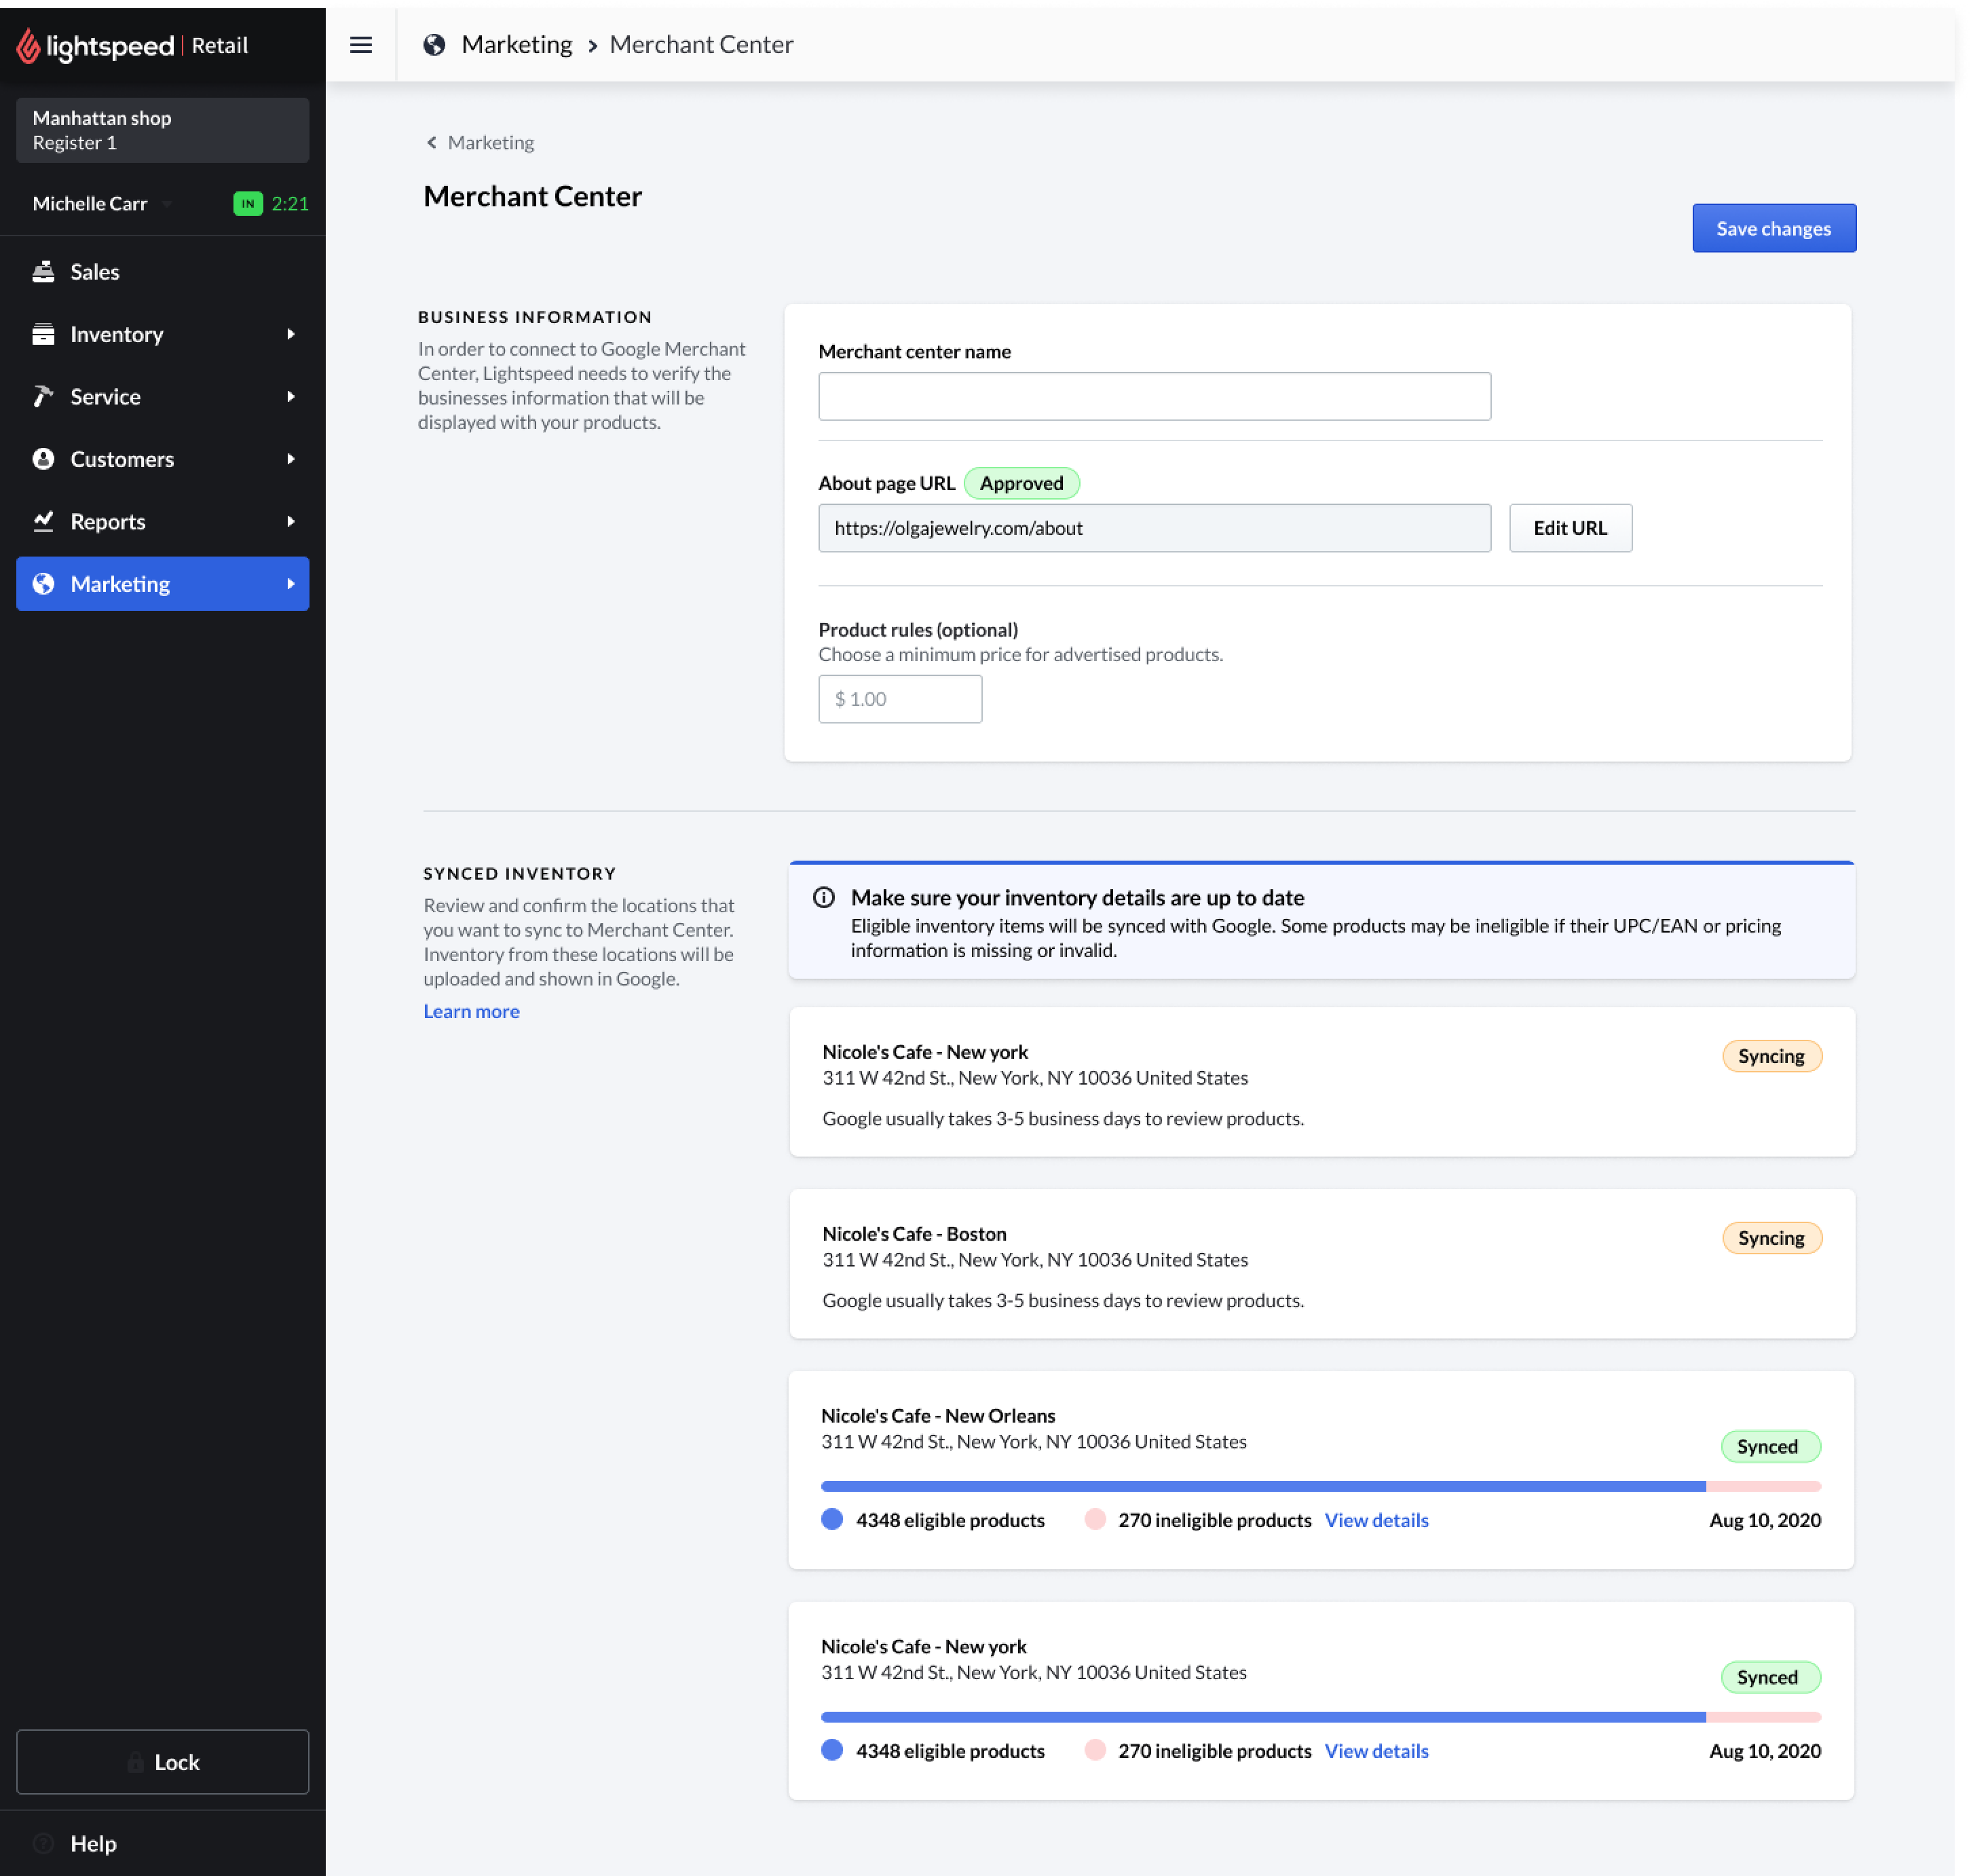1971x1876 pixels.
Task: View details in last New york card
Action: 1376,1751
